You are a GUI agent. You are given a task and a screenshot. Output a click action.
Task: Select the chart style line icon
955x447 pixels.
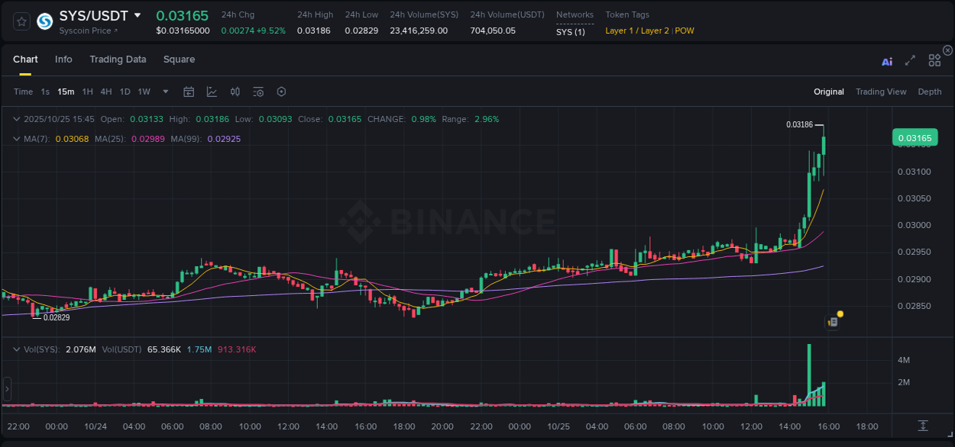212,92
